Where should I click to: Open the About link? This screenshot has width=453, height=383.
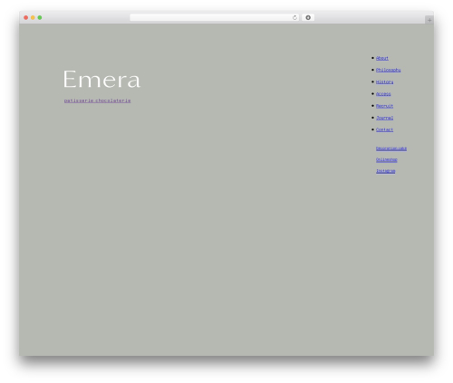pyautogui.click(x=382, y=58)
